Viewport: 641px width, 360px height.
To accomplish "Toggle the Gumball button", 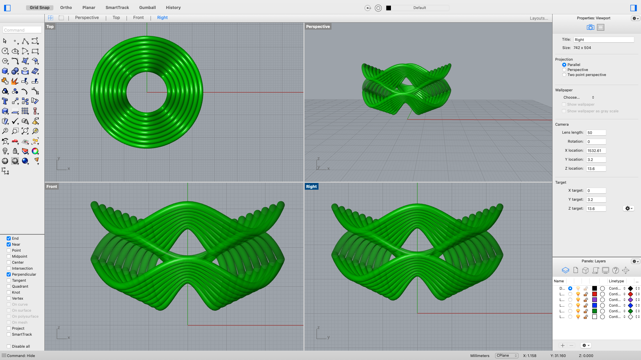I will tap(147, 7).
